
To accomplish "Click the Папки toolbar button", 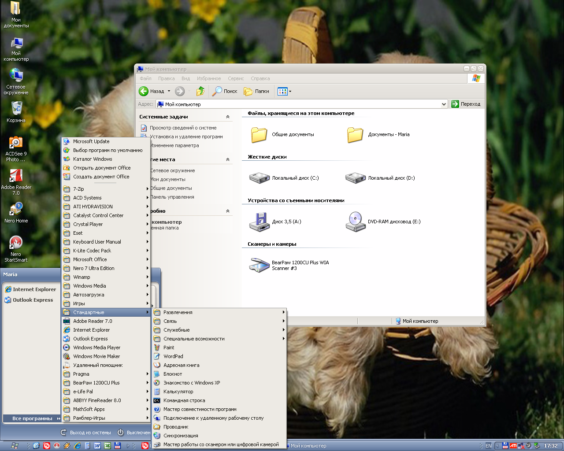I will pyautogui.click(x=257, y=91).
